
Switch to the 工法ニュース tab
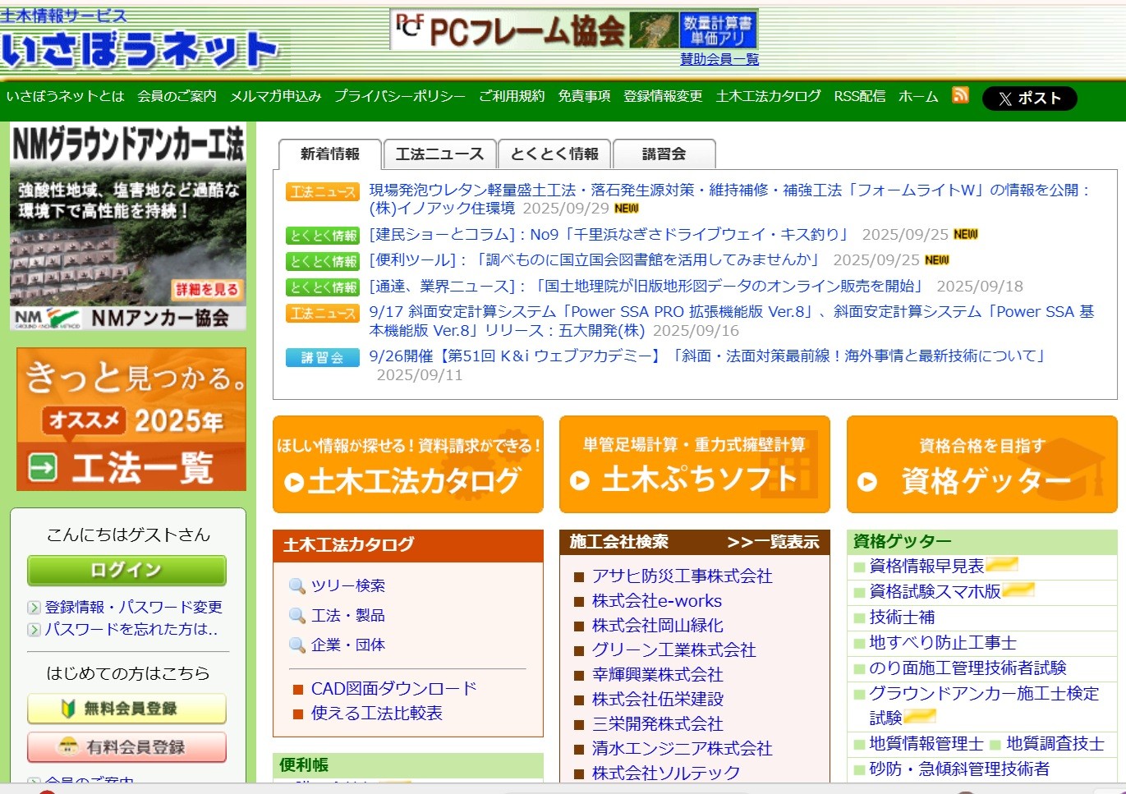[439, 154]
